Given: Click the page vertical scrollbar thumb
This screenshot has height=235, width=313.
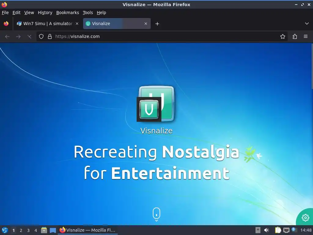Looking at the screenshot, I should coord(312,66).
